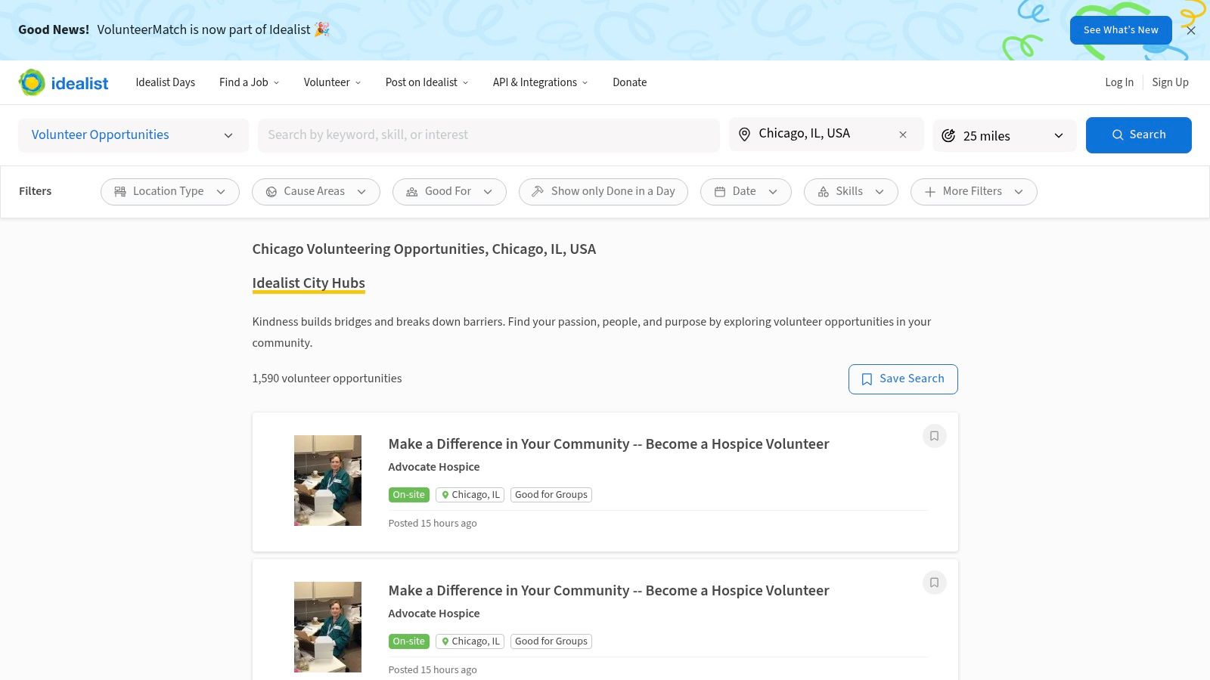Image resolution: width=1210 pixels, height=680 pixels.
Task: Go to the Donate page
Action: click(x=630, y=82)
